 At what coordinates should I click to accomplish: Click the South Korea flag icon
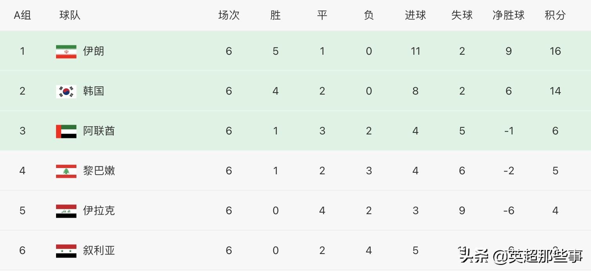click(66, 91)
